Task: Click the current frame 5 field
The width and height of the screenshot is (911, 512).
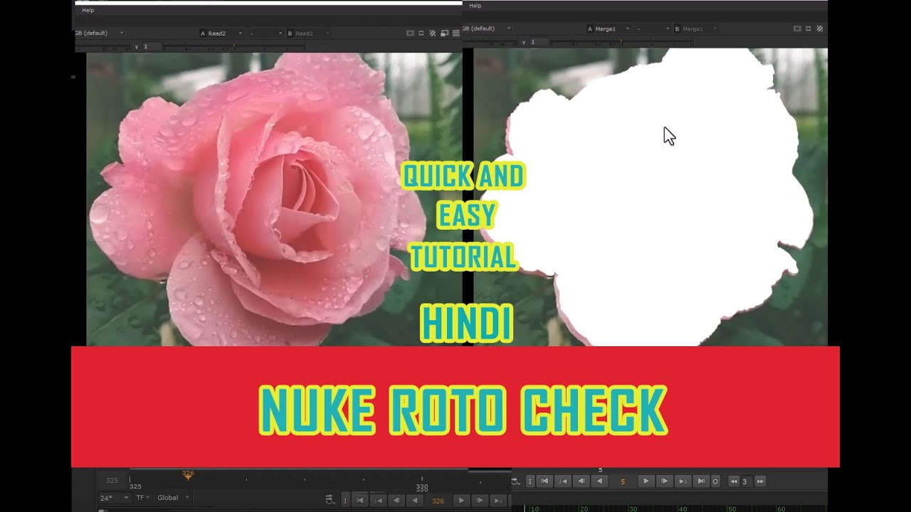Action: [x=623, y=481]
